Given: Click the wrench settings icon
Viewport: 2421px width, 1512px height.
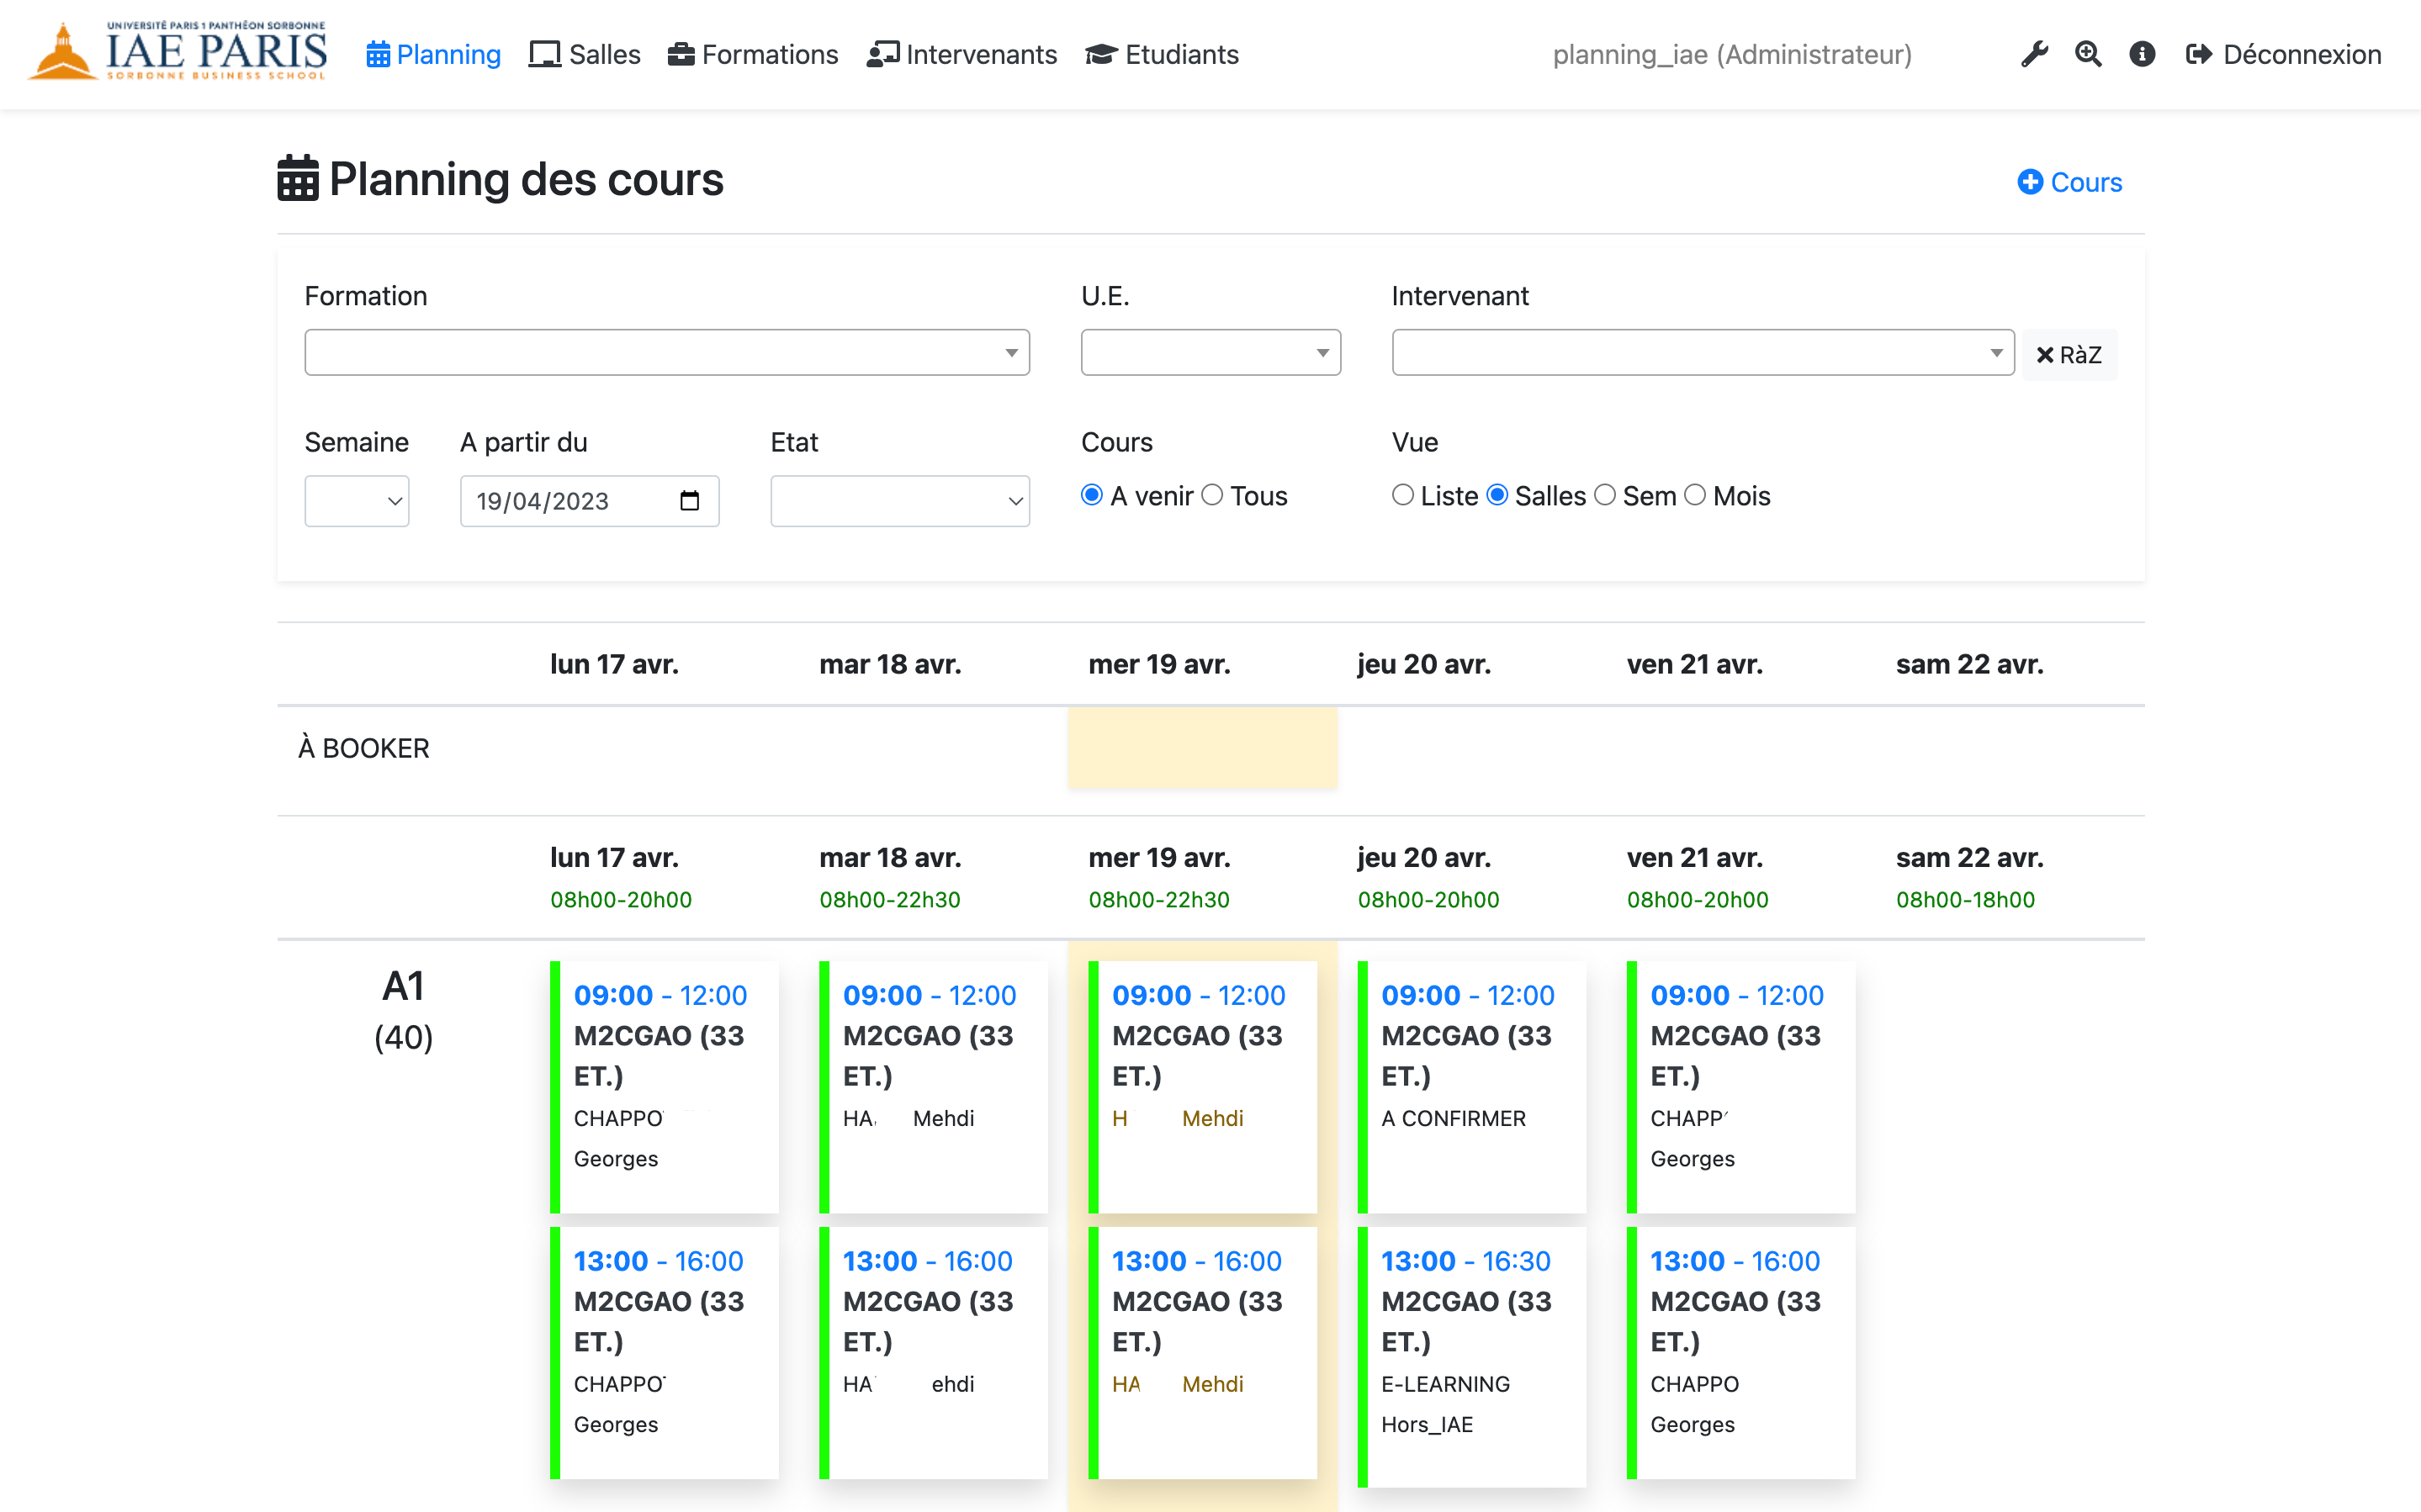Looking at the screenshot, I should coord(2034,54).
